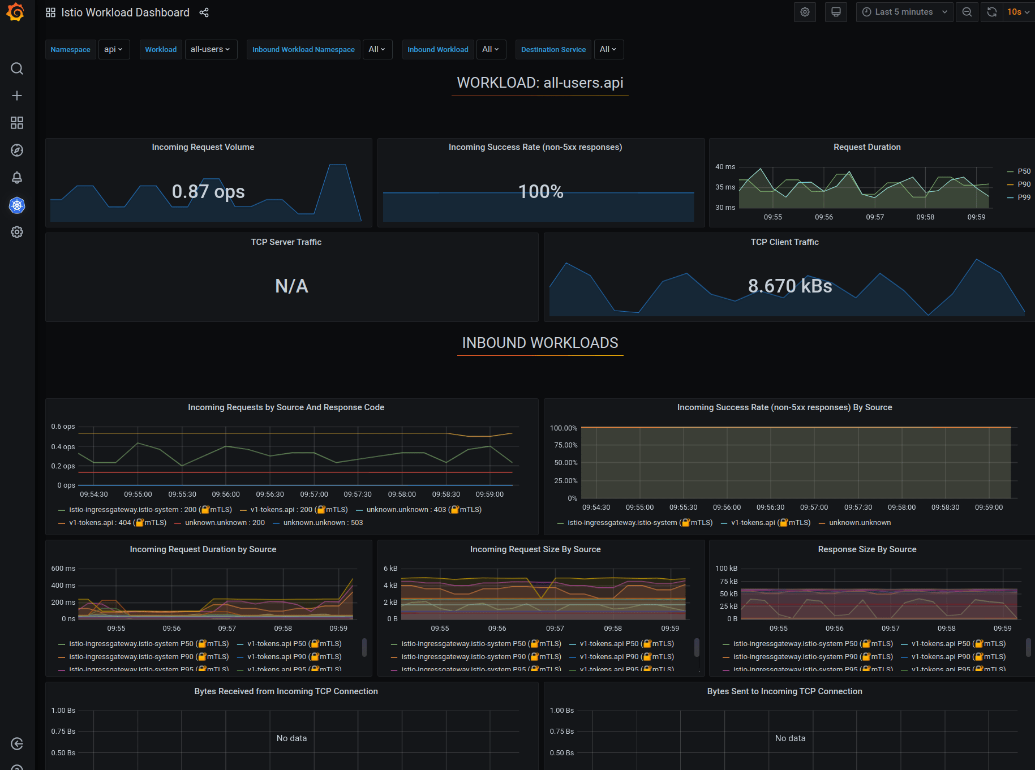Open the Last 5 minutes time picker
The width and height of the screenshot is (1035, 770).
(904, 12)
